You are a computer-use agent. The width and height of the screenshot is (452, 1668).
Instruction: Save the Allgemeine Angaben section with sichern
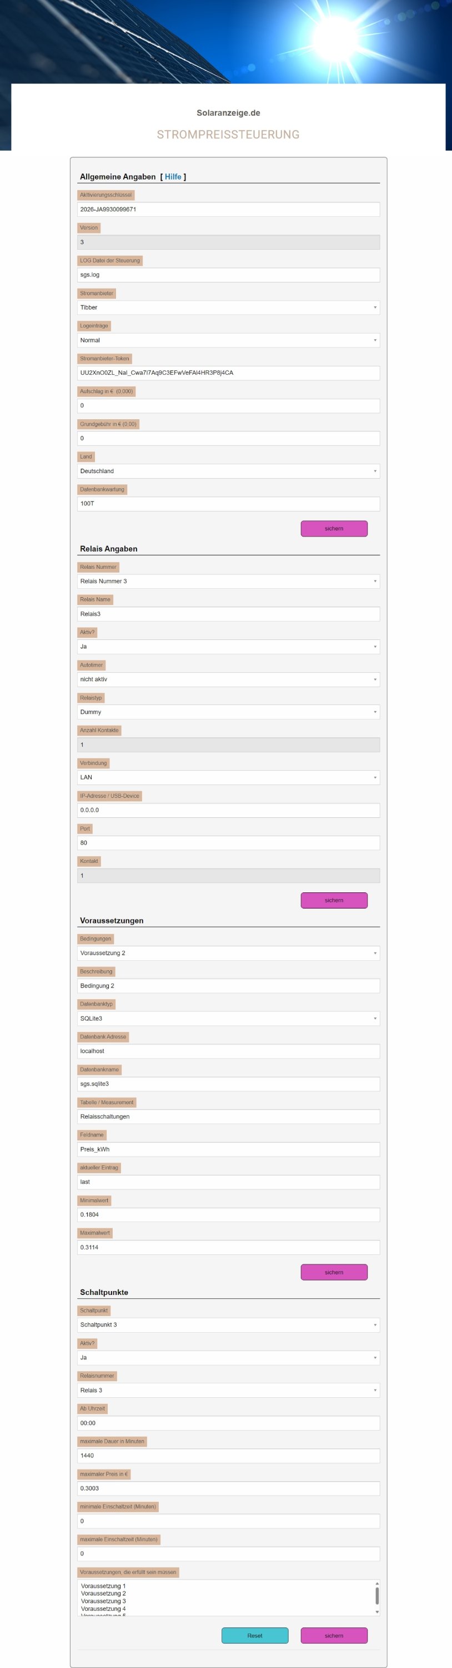334,528
